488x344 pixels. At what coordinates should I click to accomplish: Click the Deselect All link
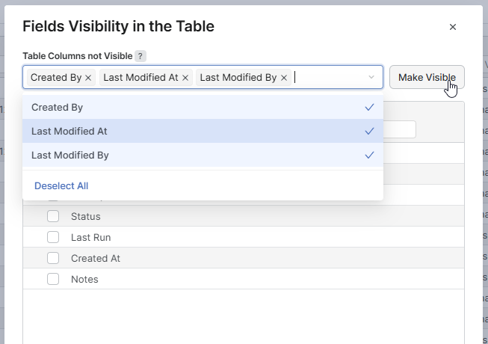[61, 185]
